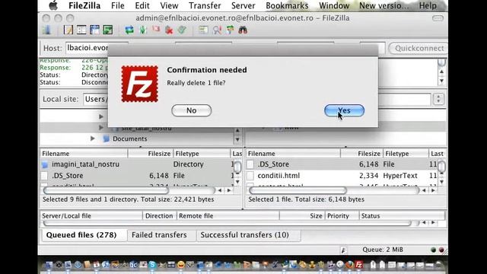Click the blue Refresh file lists icon

[x=129, y=30]
